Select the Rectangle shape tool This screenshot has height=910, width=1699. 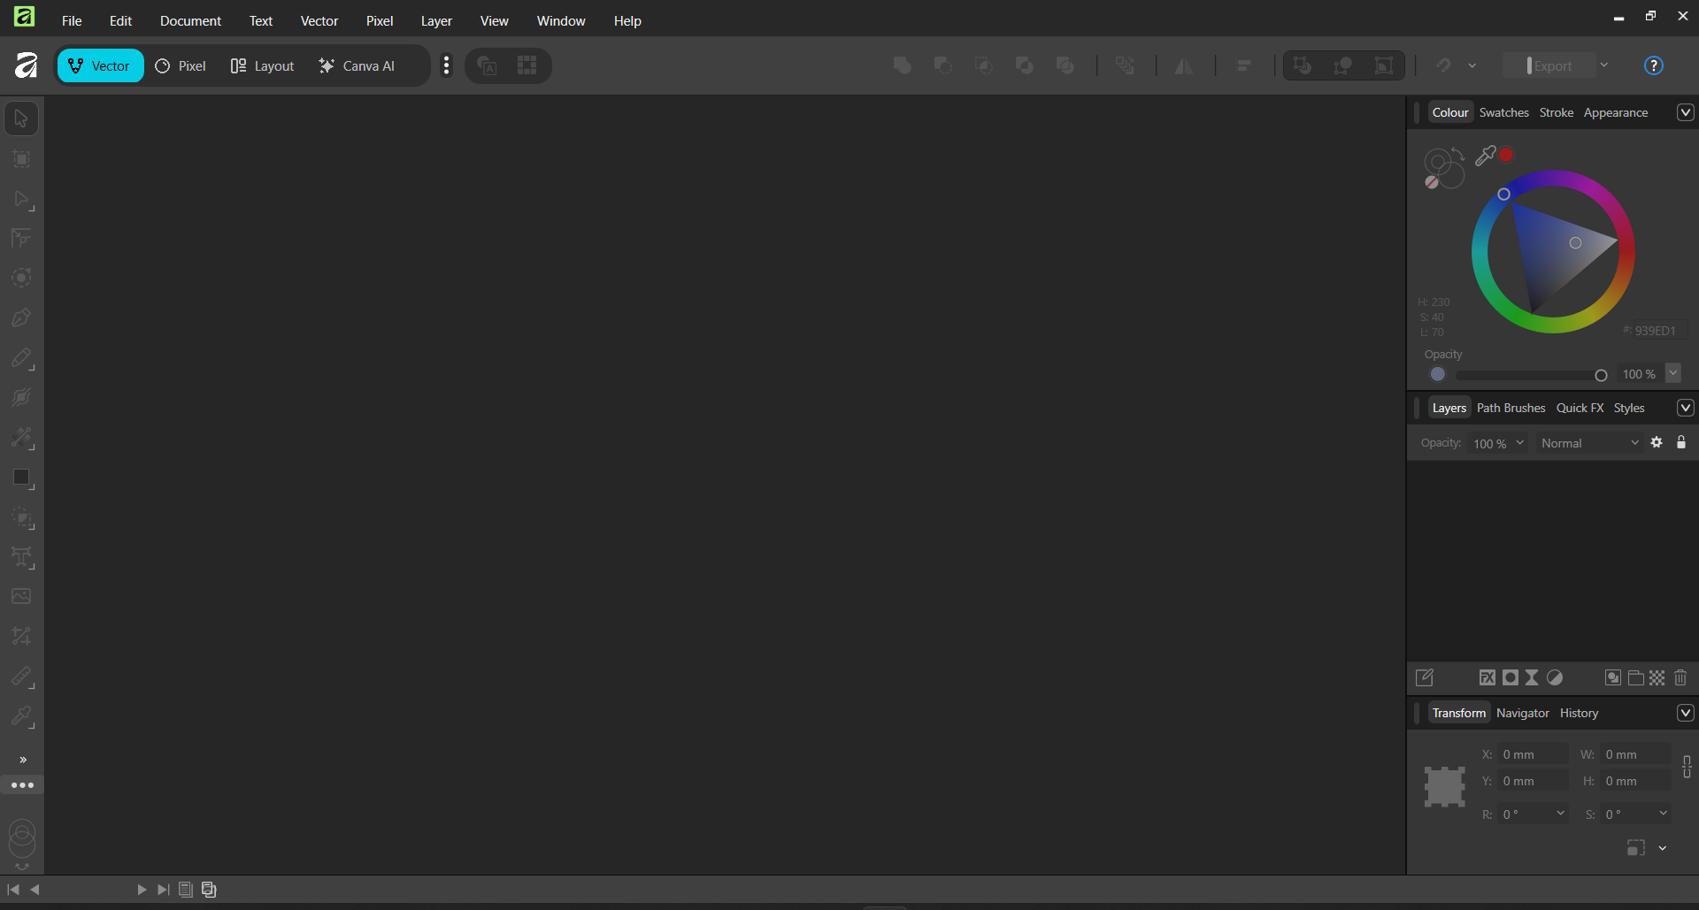(21, 478)
